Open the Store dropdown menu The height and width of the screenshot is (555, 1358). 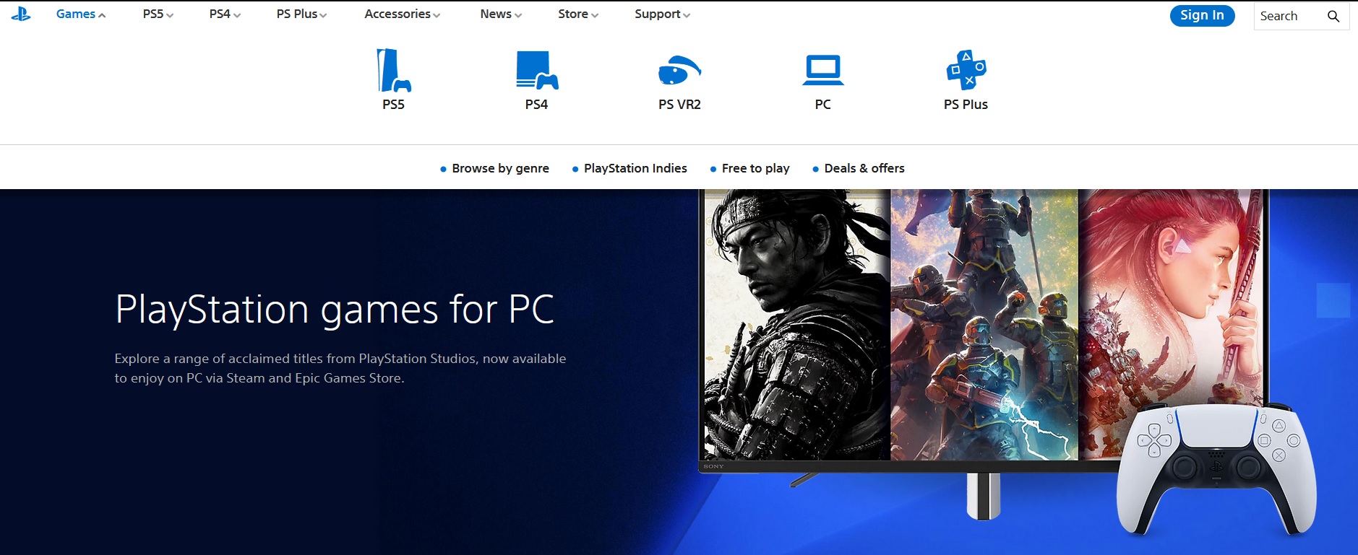[578, 14]
